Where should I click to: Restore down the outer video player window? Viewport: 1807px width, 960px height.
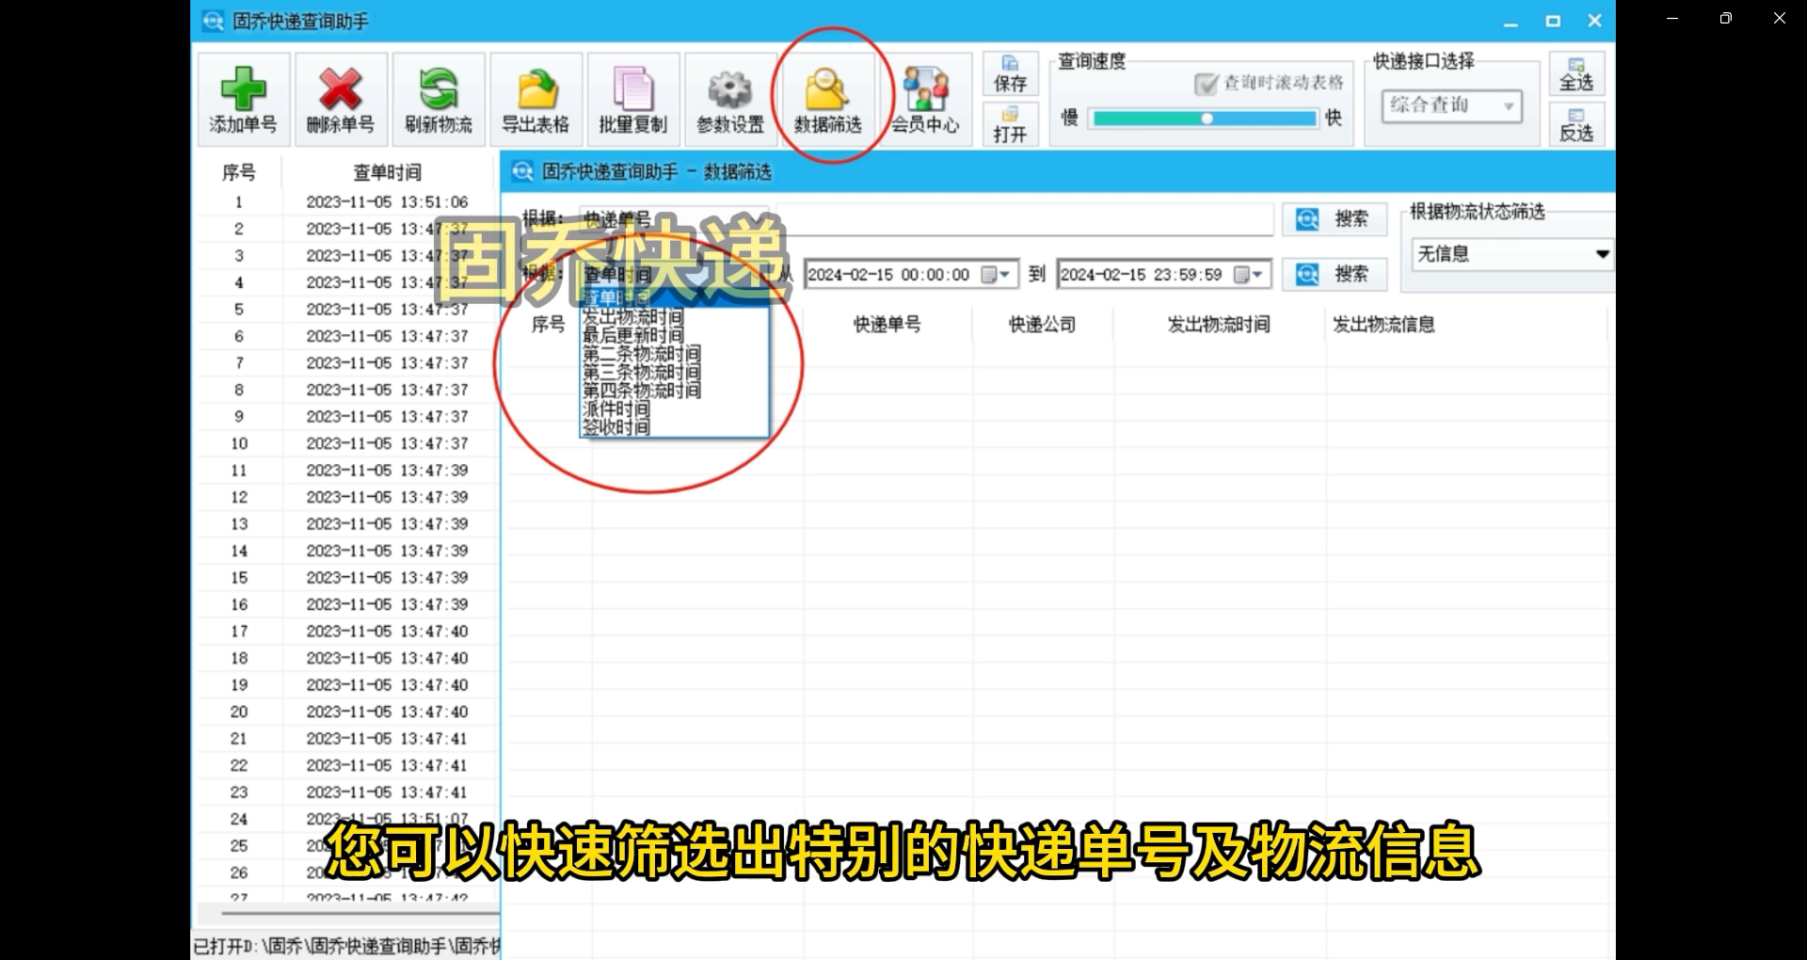click(1725, 18)
